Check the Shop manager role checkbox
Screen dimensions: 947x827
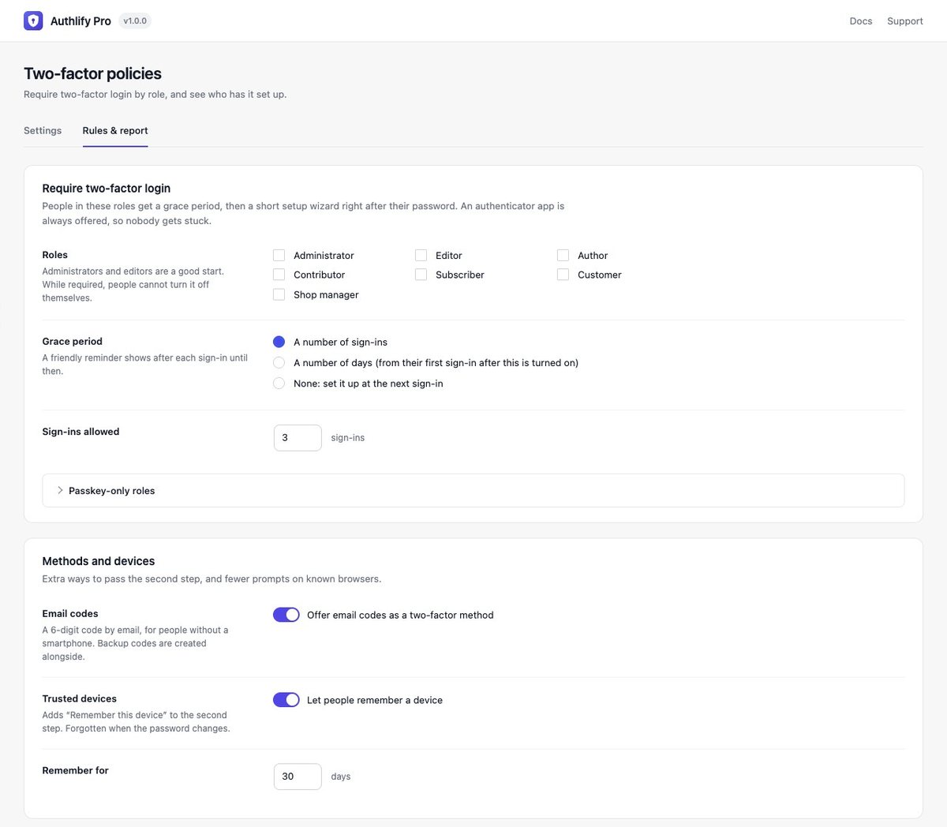pyautogui.click(x=279, y=294)
